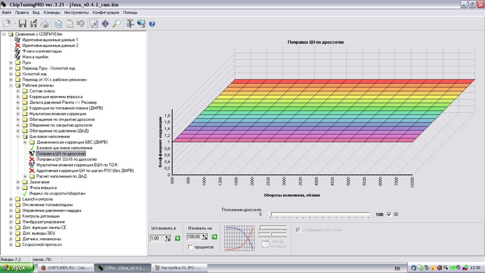Open the 'Инструменты' menu

click(x=77, y=12)
